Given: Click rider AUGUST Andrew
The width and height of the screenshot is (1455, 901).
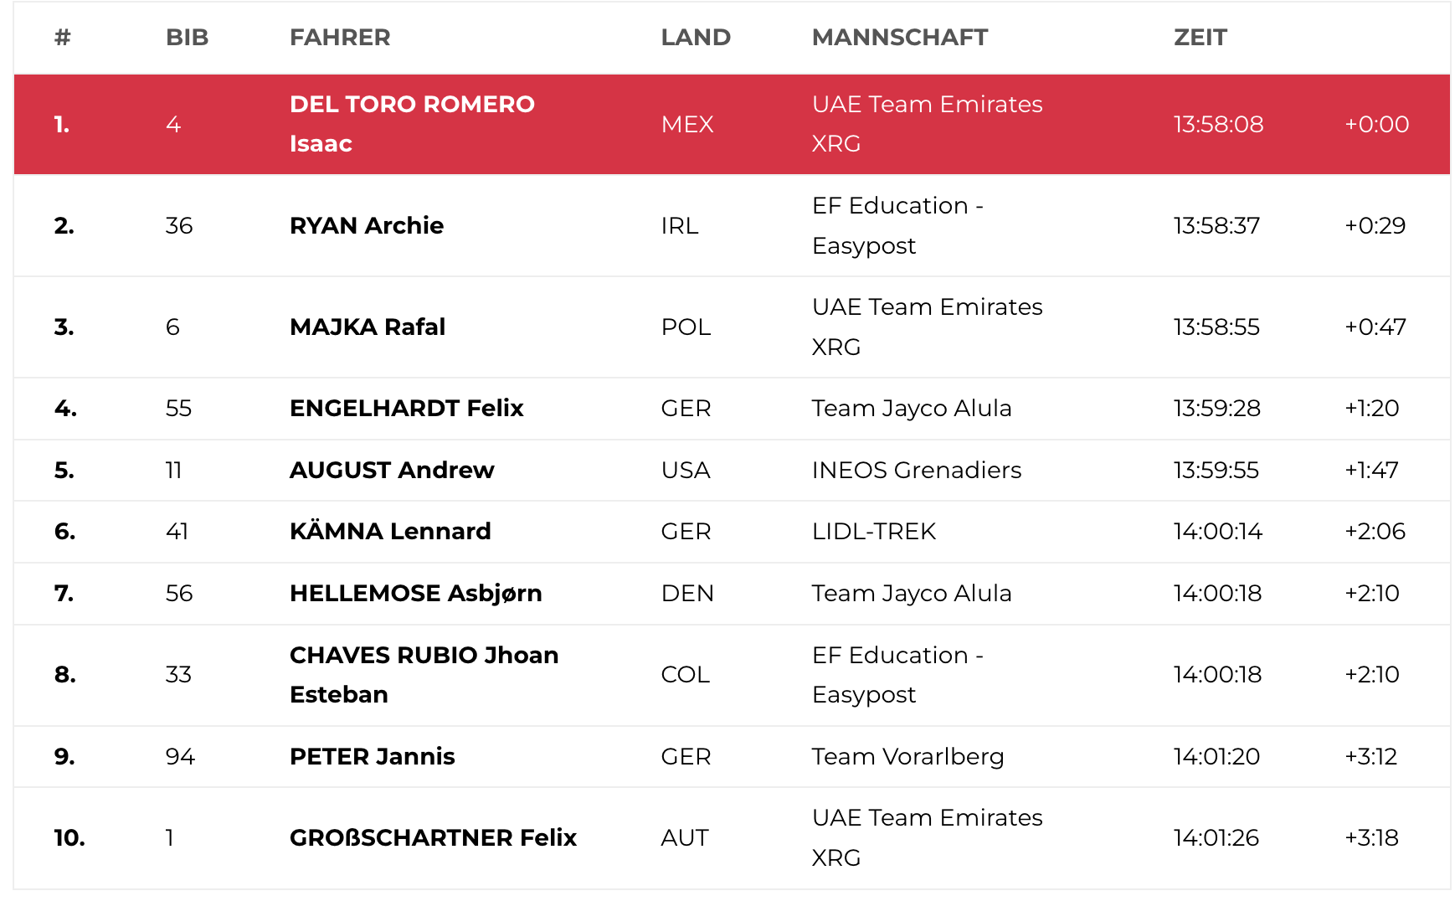Looking at the screenshot, I should 391,470.
